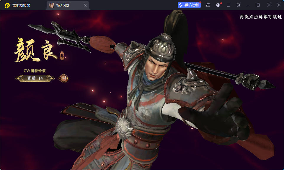This screenshot has height=170, width=284.
Task: Click the 资质 14 aptitude banner
Action: (35, 78)
